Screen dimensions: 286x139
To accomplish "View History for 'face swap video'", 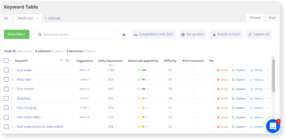I will coord(257,117).
